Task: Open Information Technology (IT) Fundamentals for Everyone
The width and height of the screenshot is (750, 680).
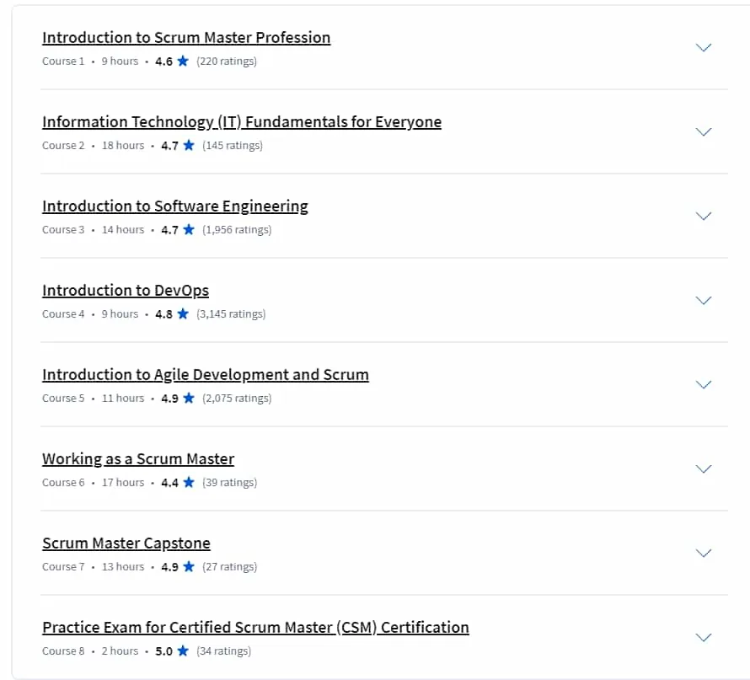Action: tap(242, 122)
